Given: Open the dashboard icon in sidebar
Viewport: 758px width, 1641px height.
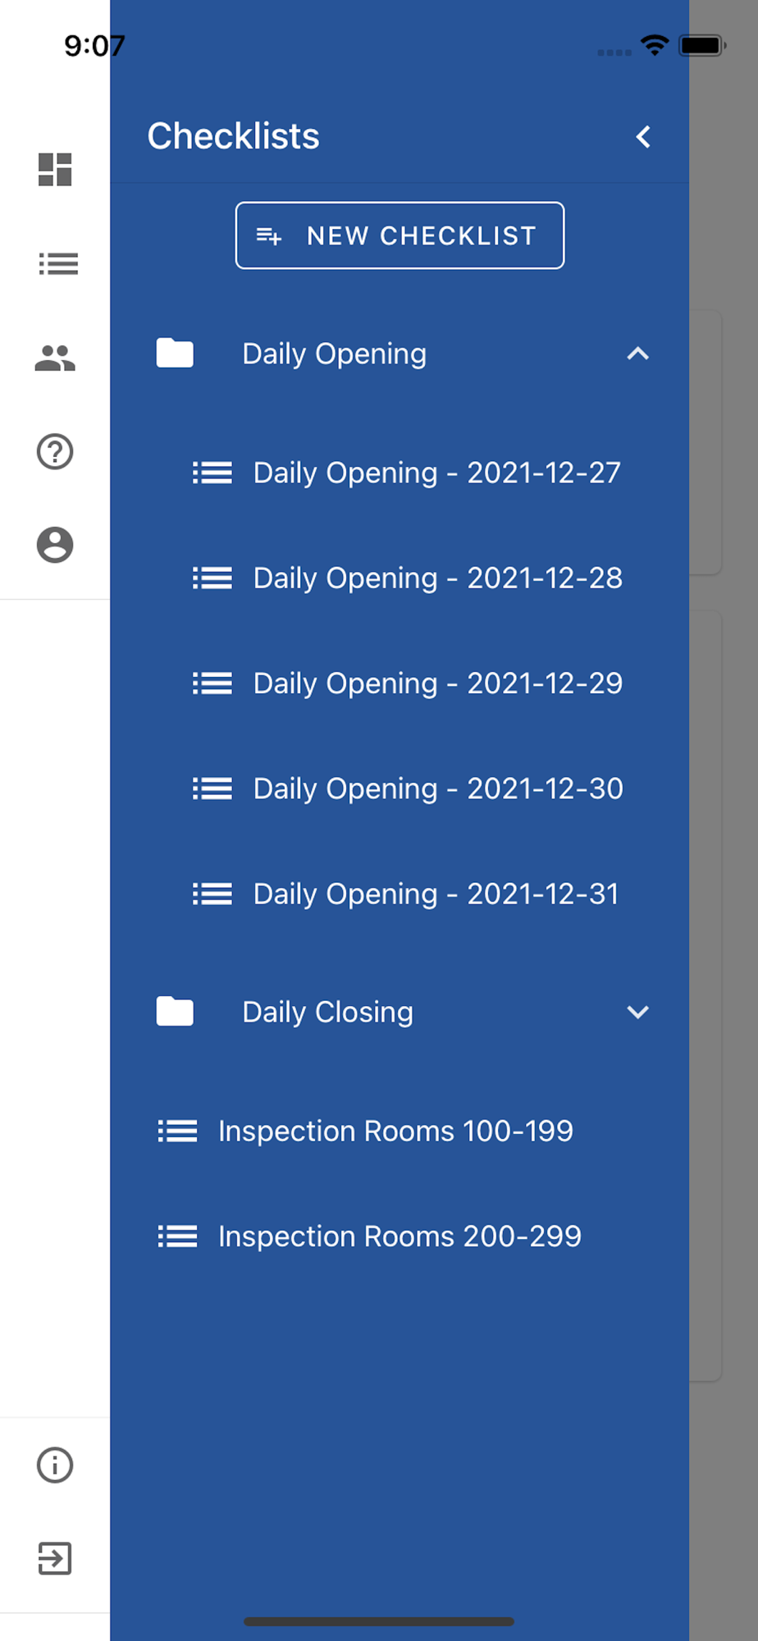Looking at the screenshot, I should 55,170.
